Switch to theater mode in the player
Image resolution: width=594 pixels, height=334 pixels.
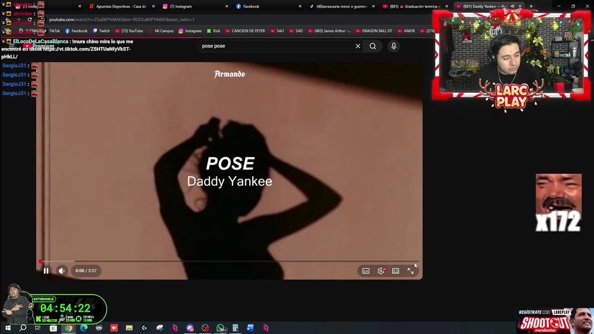click(x=395, y=271)
